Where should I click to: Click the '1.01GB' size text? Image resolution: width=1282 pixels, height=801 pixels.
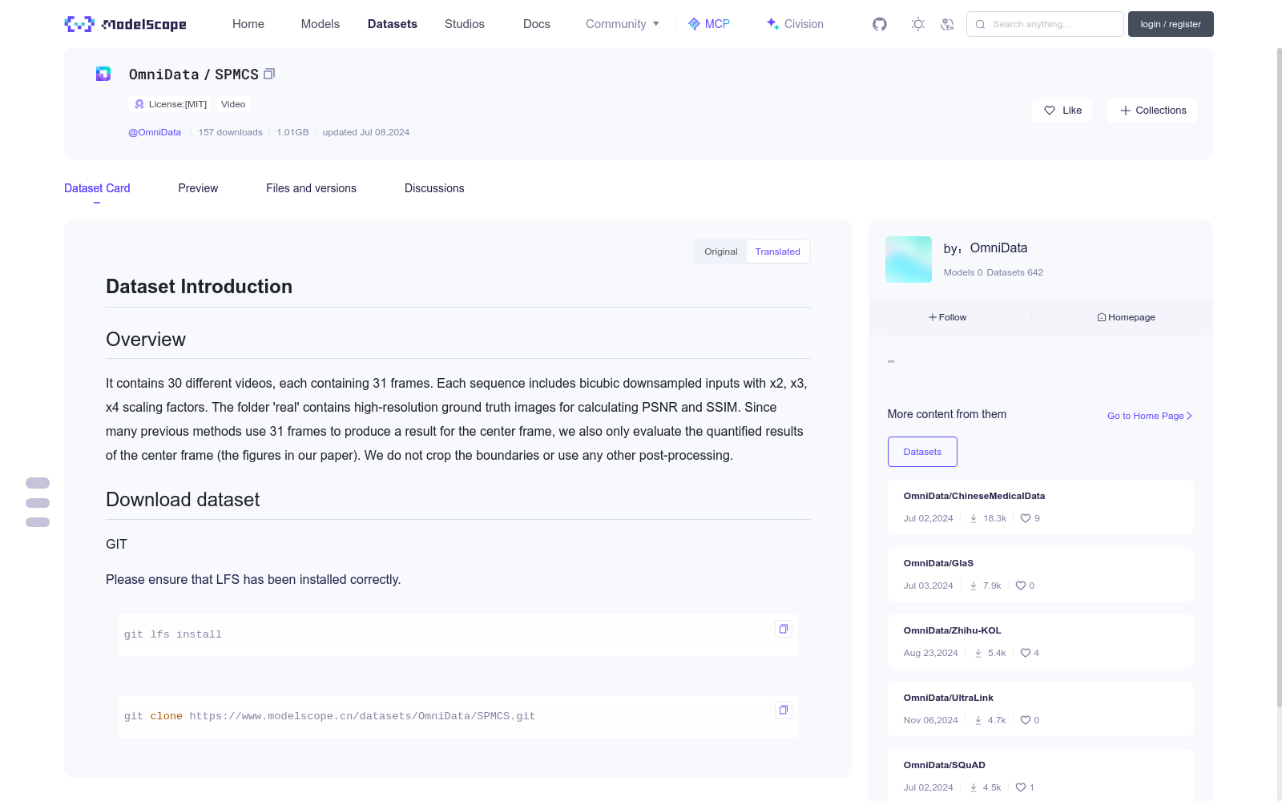(292, 132)
